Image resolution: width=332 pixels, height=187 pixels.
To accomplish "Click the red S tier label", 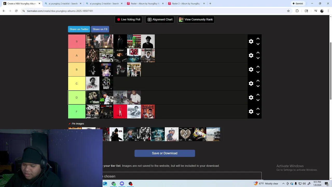I will 77,42.
